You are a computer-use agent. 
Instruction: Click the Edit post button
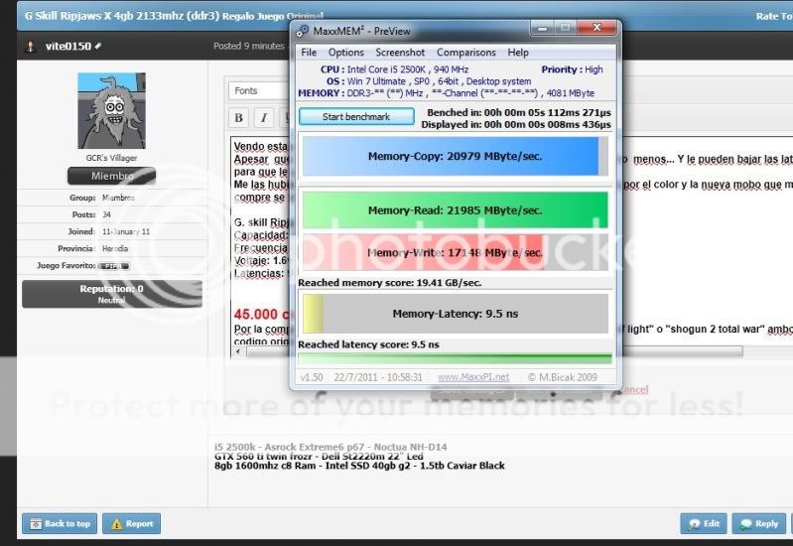703,523
